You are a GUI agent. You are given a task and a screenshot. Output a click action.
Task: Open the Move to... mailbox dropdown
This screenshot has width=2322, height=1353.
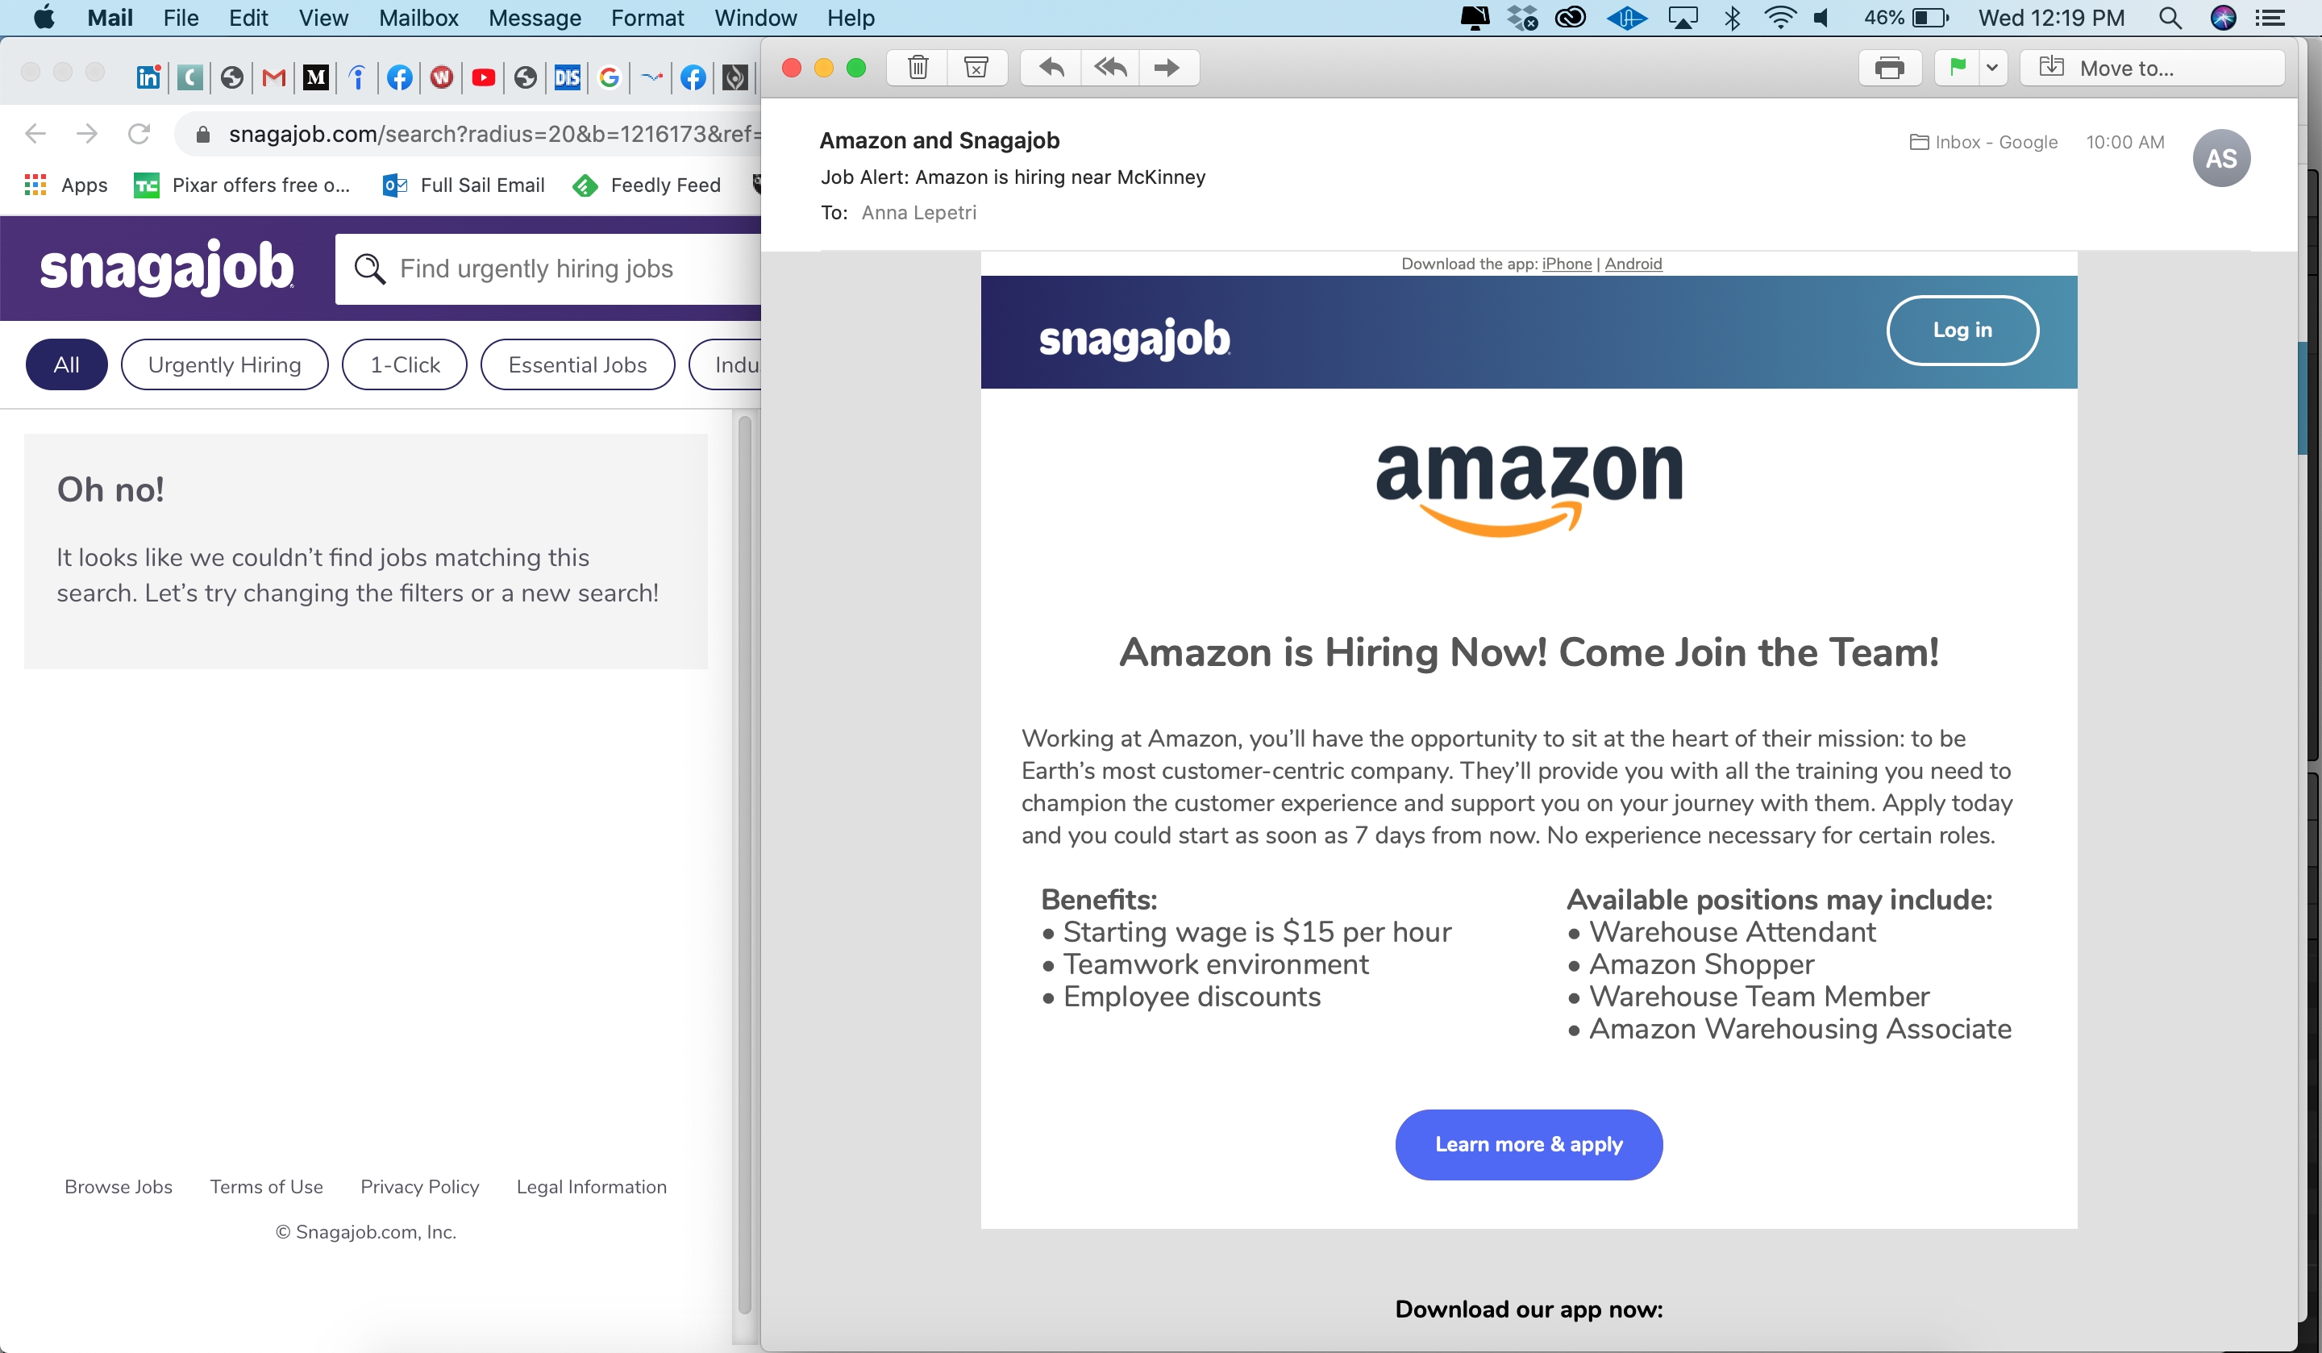pyautogui.click(x=2152, y=67)
